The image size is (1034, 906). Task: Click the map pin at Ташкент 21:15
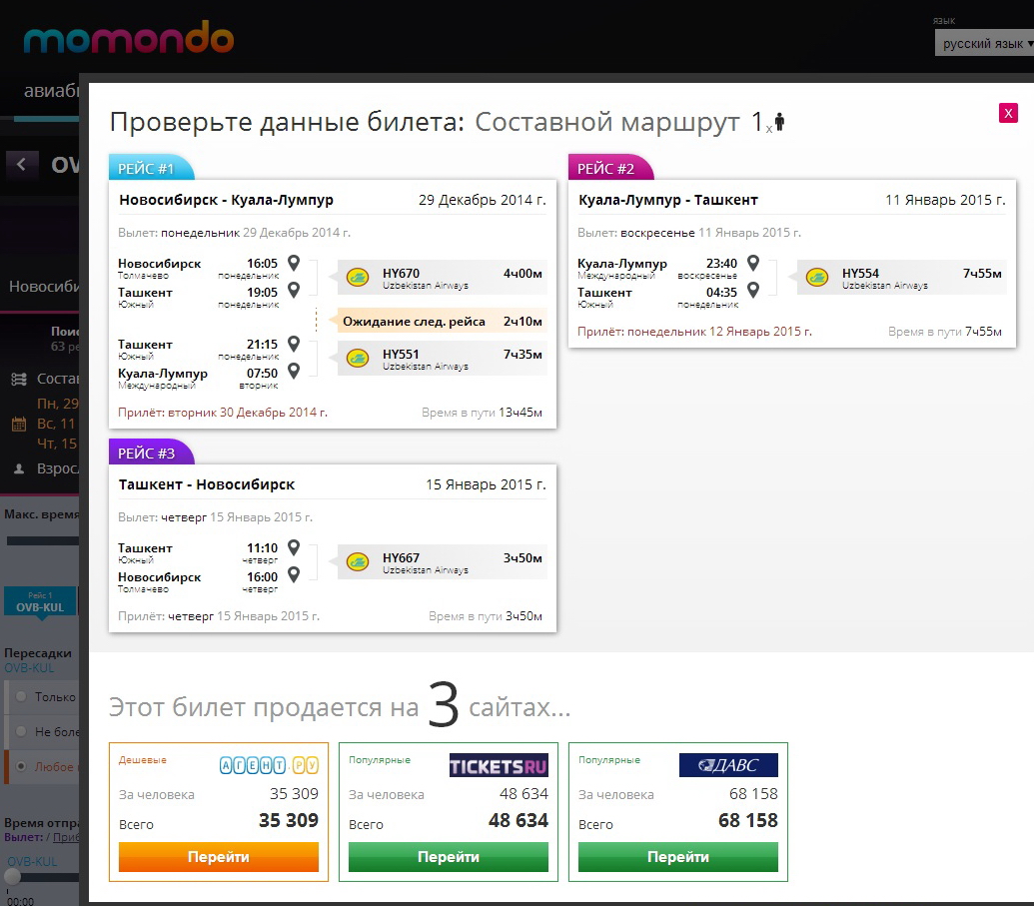[x=294, y=344]
